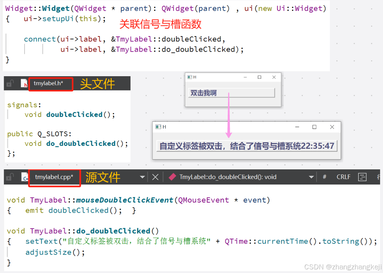This screenshot has height=273, width=383.
Task: Click QTime in the setText line
Action: [236, 242]
